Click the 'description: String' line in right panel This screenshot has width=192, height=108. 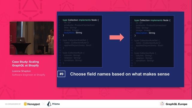point(145,33)
